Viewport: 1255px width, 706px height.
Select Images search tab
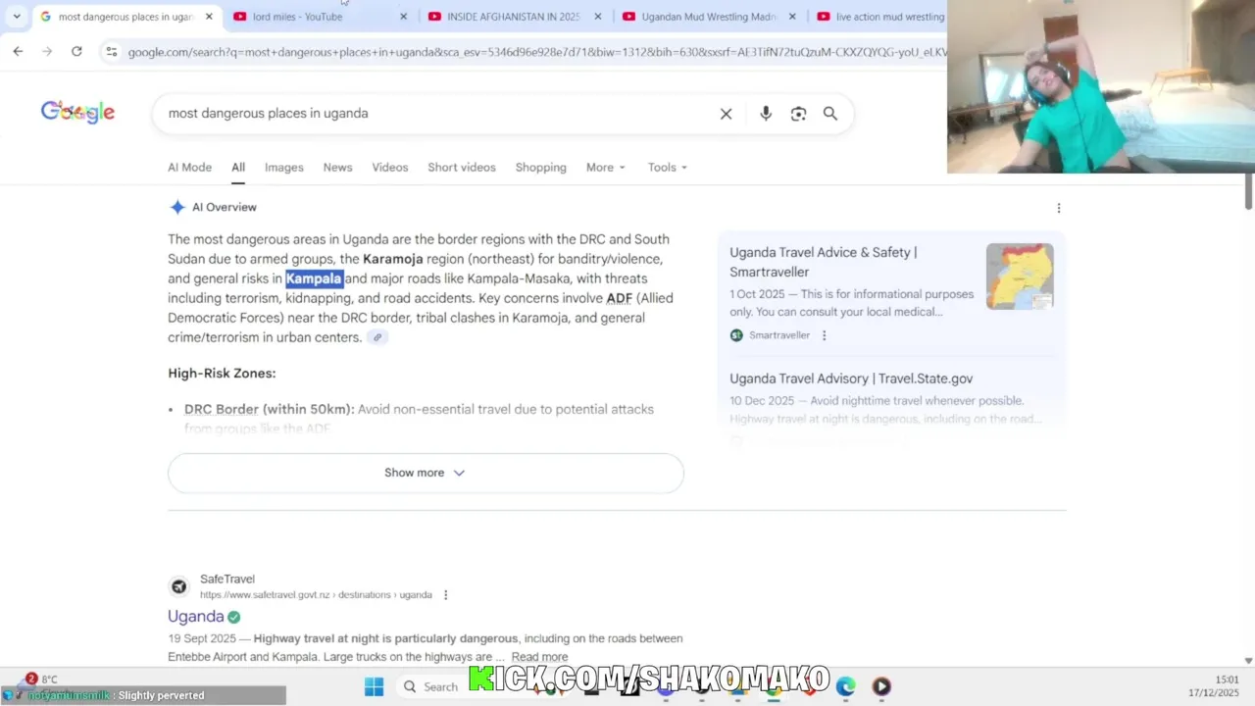click(284, 168)
